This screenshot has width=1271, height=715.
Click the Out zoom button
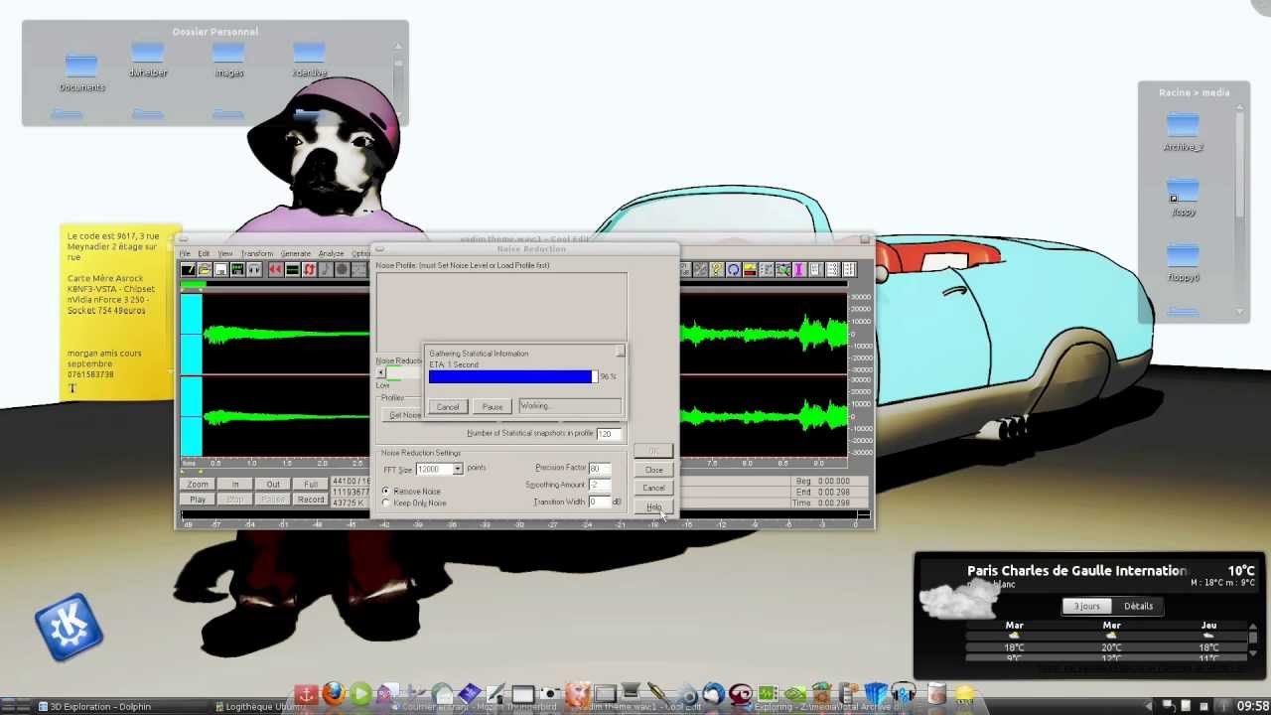pyautogui.click(x=273, y=485)
